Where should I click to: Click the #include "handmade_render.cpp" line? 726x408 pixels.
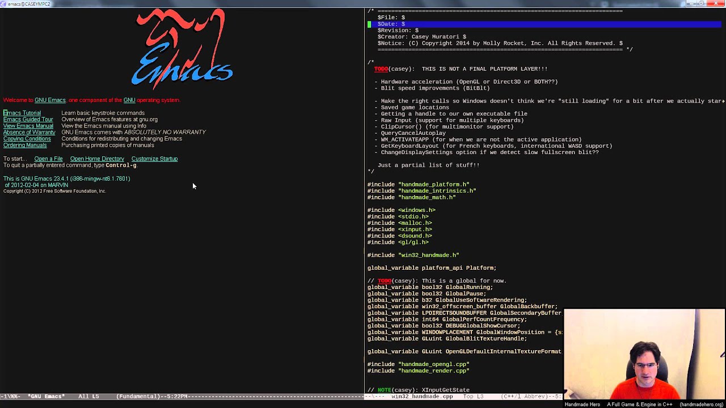click(419, 371)
